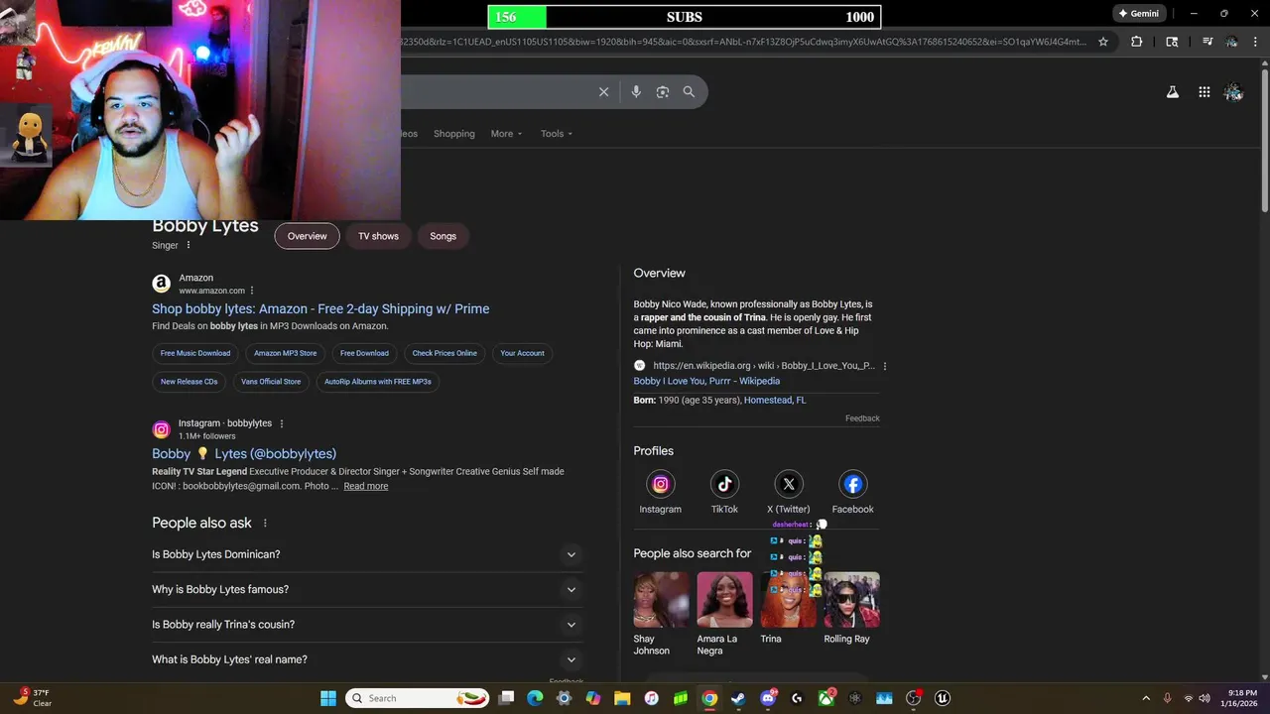
Task: Open TikTok profile icon
Action: [x=724, y=484]
